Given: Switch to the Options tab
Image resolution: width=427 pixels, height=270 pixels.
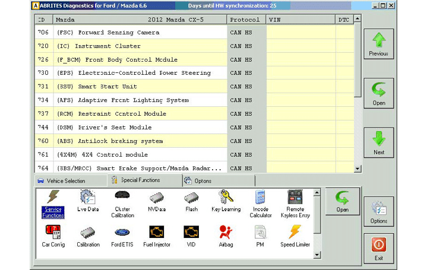Looking at the screenshot, I should [202, 181].
